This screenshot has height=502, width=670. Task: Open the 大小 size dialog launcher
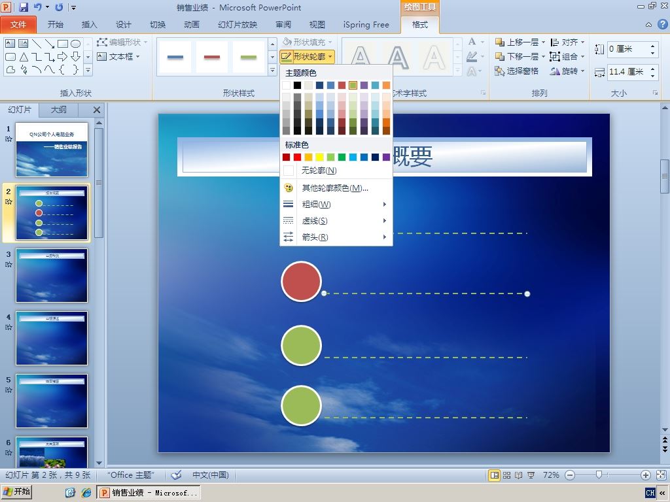(654, 93)
